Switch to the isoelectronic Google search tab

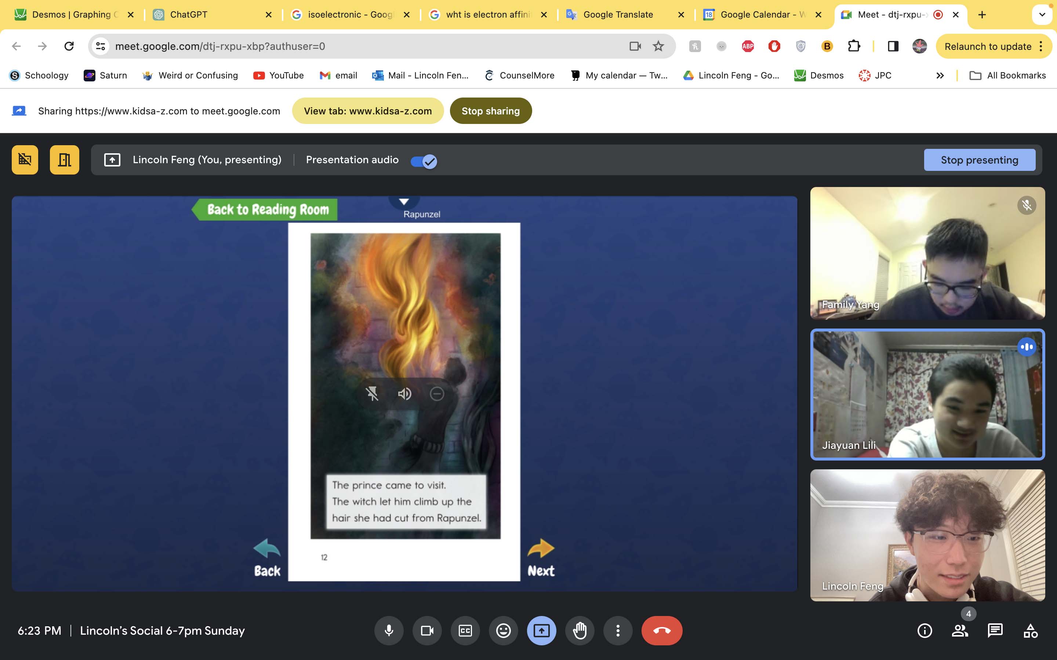pos(350,14)
